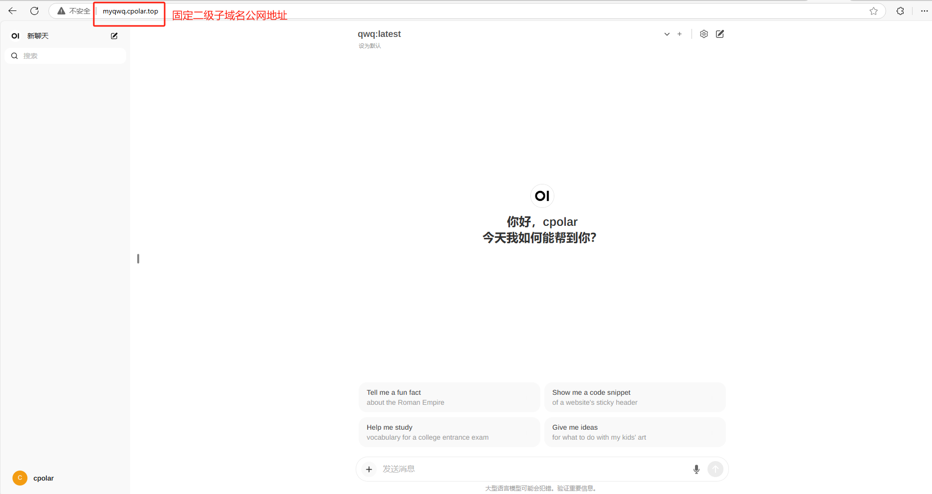Click the message input field
This screenshot has width=932, height=494.
tap(534, 469)
